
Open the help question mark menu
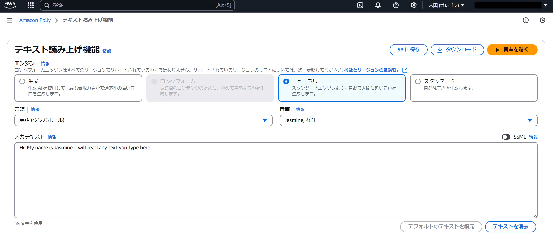click(x=396, y=5)
